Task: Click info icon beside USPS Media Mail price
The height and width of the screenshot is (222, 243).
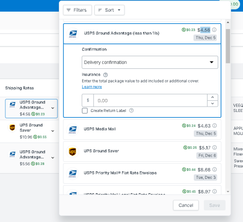Action: pos(214,126)
